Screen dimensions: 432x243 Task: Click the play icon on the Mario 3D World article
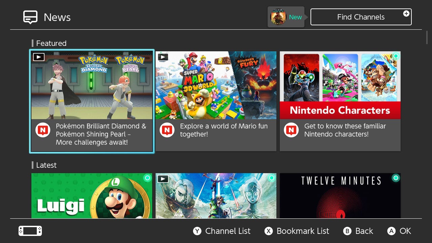pyautogui.click(x=163, y=57)
